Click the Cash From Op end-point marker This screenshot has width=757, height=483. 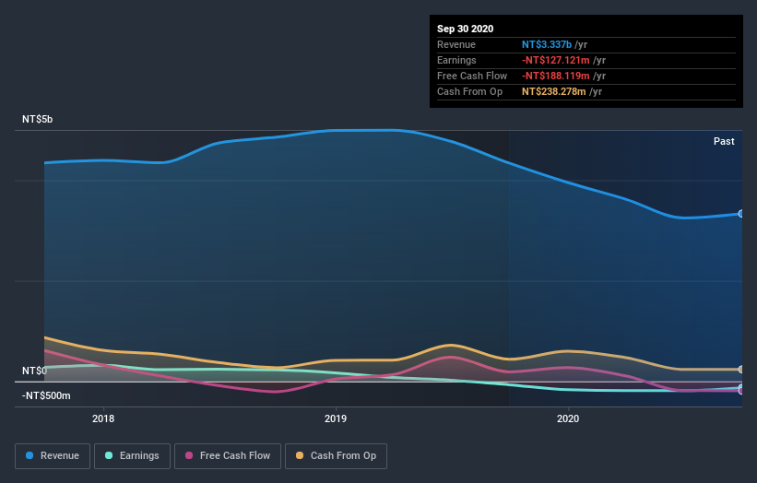(741, 369)
